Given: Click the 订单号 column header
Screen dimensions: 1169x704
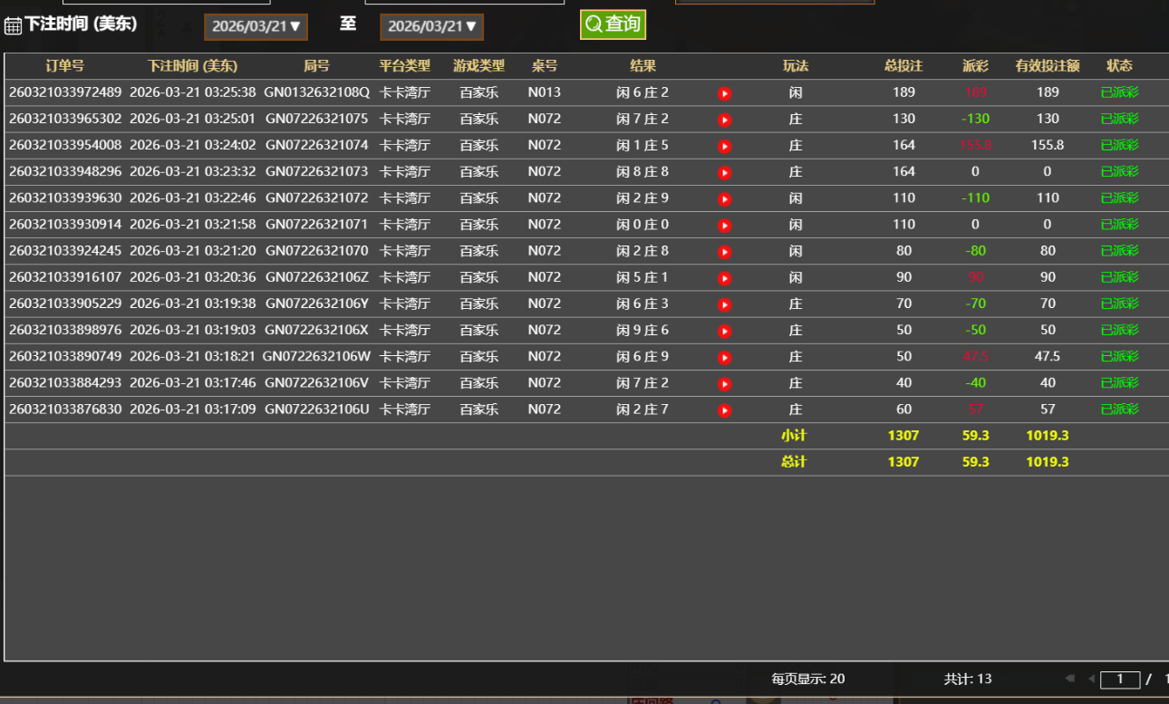Looking at the screenshot, I should pos(64,65).
